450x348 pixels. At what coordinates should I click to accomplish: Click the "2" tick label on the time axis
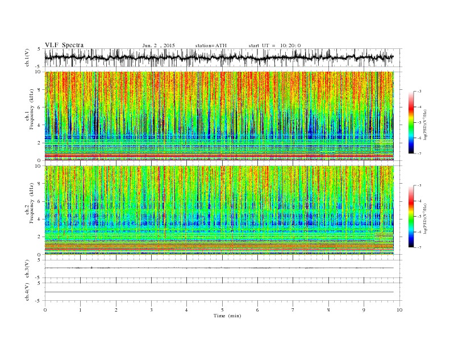pyautogui.click(x=116, y=310)
